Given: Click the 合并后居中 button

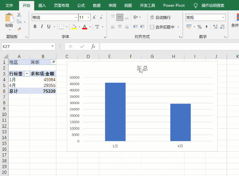Looking at the screenshot, I should pyautogui.click(x=162, y=27).
